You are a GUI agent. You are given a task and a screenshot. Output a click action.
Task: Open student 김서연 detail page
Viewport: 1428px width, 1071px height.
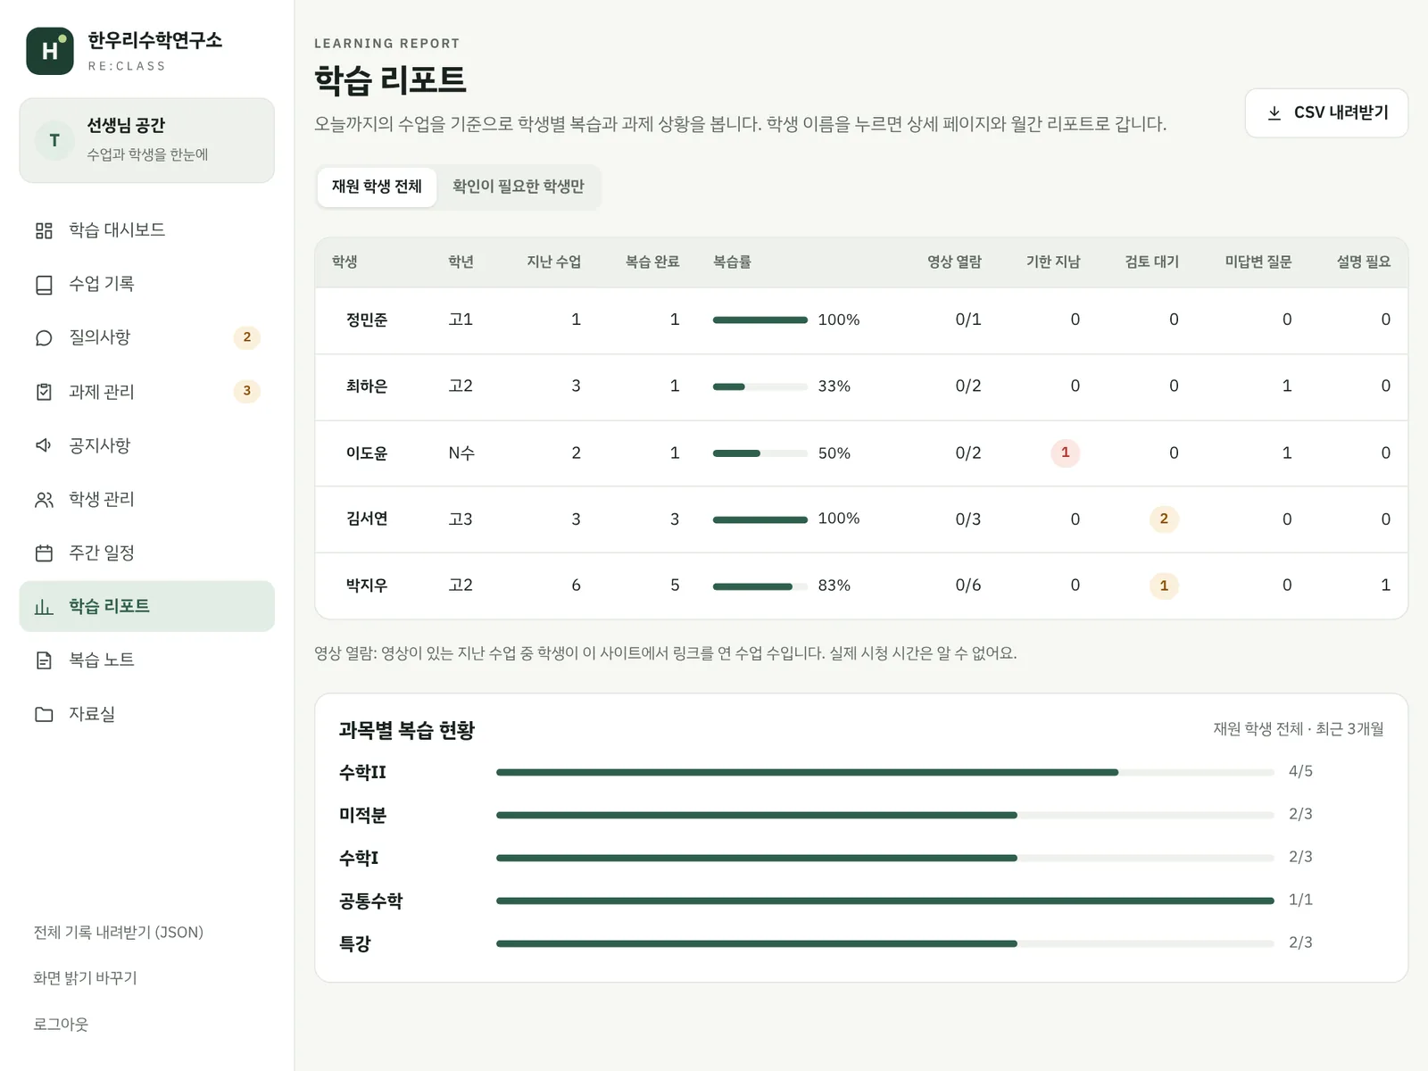(x=367, y=519)
